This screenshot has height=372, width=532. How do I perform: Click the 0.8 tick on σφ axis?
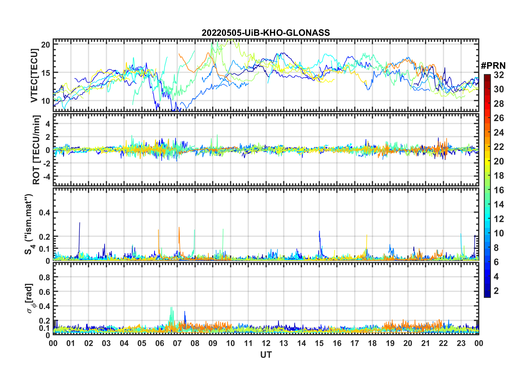coord(45,277)
